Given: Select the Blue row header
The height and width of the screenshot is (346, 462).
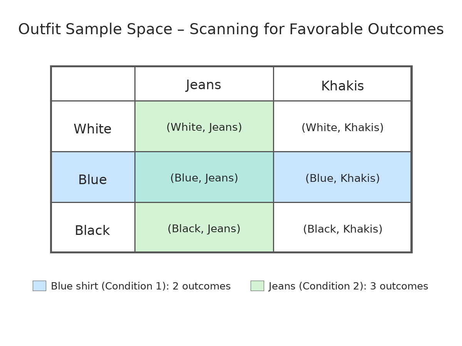Looking at the screenshot, I should [x=93, y=177].
